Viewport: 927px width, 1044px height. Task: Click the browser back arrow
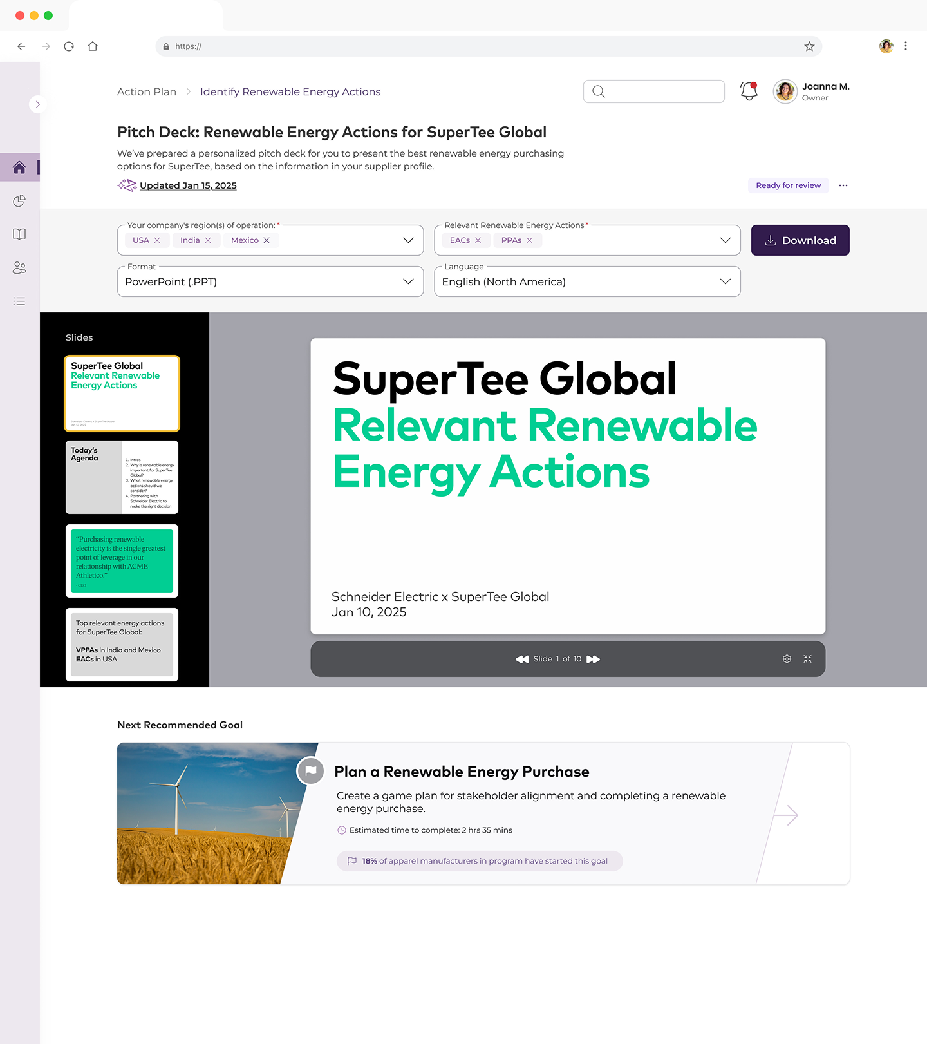21,46
